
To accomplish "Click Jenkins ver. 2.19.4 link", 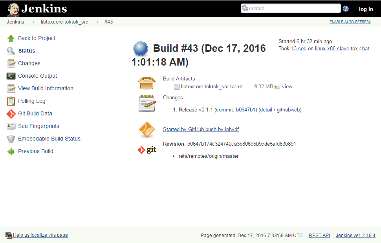I will coord(355,236).
